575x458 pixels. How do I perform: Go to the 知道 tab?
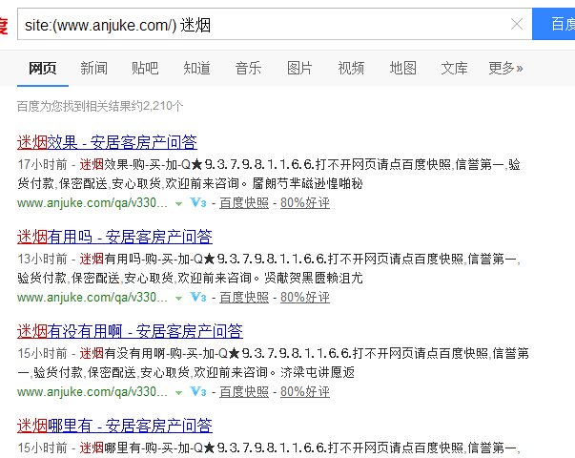[197, 69]
